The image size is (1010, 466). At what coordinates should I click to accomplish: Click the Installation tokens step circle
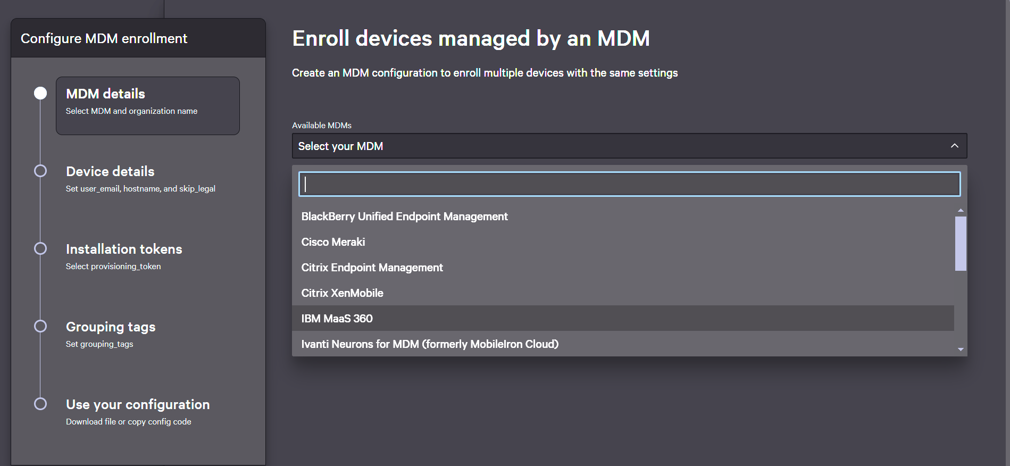pos(40,248)
